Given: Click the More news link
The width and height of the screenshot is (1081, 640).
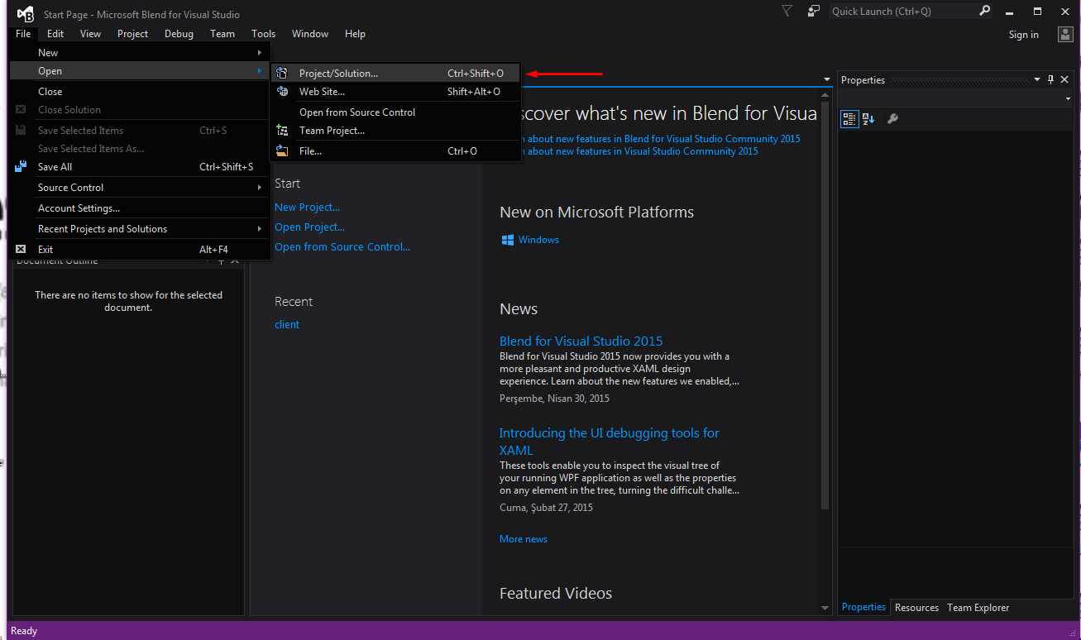Looking at the screenshot, I should pos(524,539).
